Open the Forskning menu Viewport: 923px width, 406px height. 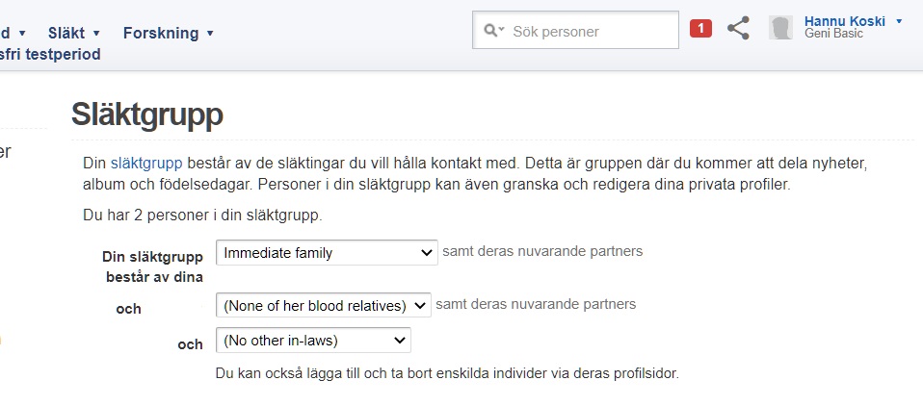[161, 33]
